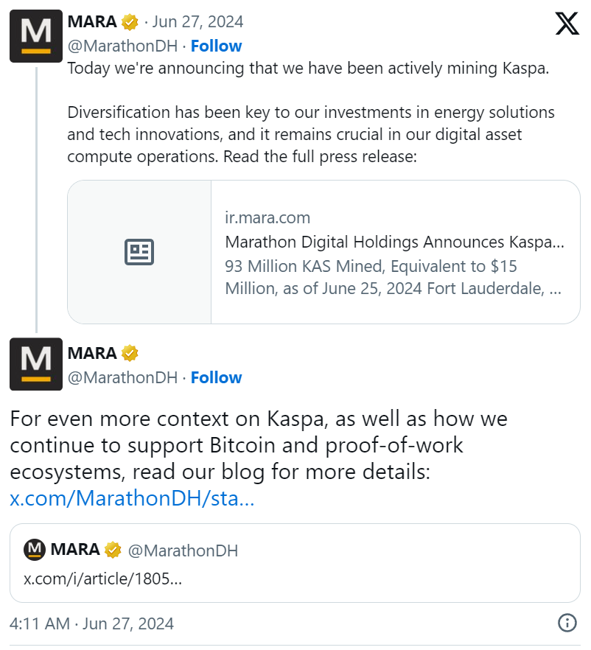Follow @MarathonDH from second tweet

point(216,377)
